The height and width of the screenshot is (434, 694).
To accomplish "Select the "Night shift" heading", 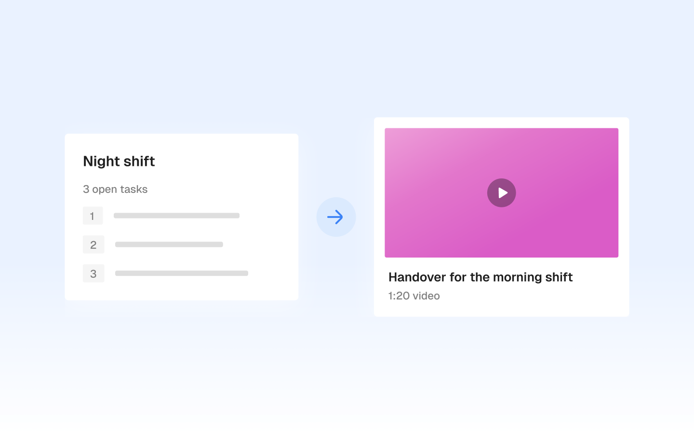I will click(x=119, y=161).
